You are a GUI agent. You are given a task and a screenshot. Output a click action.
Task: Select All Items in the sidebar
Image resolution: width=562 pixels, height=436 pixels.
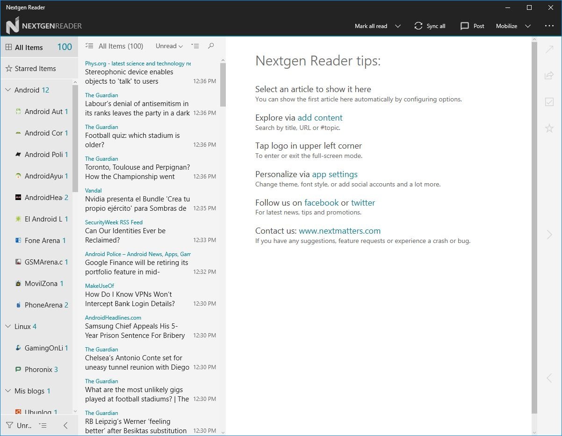[39, 47]
